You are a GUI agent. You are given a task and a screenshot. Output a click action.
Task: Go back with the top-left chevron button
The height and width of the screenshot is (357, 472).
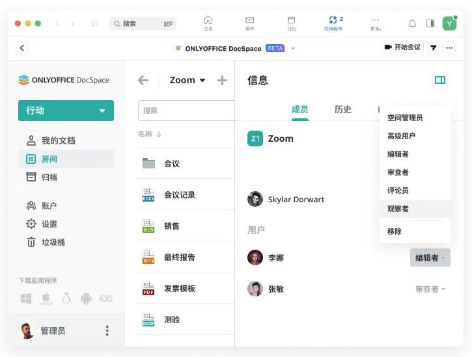pyautogui.click(x=21, y=48)
